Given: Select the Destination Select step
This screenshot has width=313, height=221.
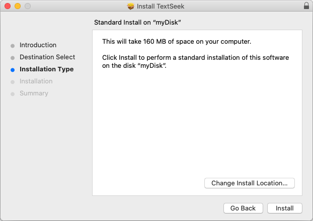Looking at the screenshot, I should point(47,57).
